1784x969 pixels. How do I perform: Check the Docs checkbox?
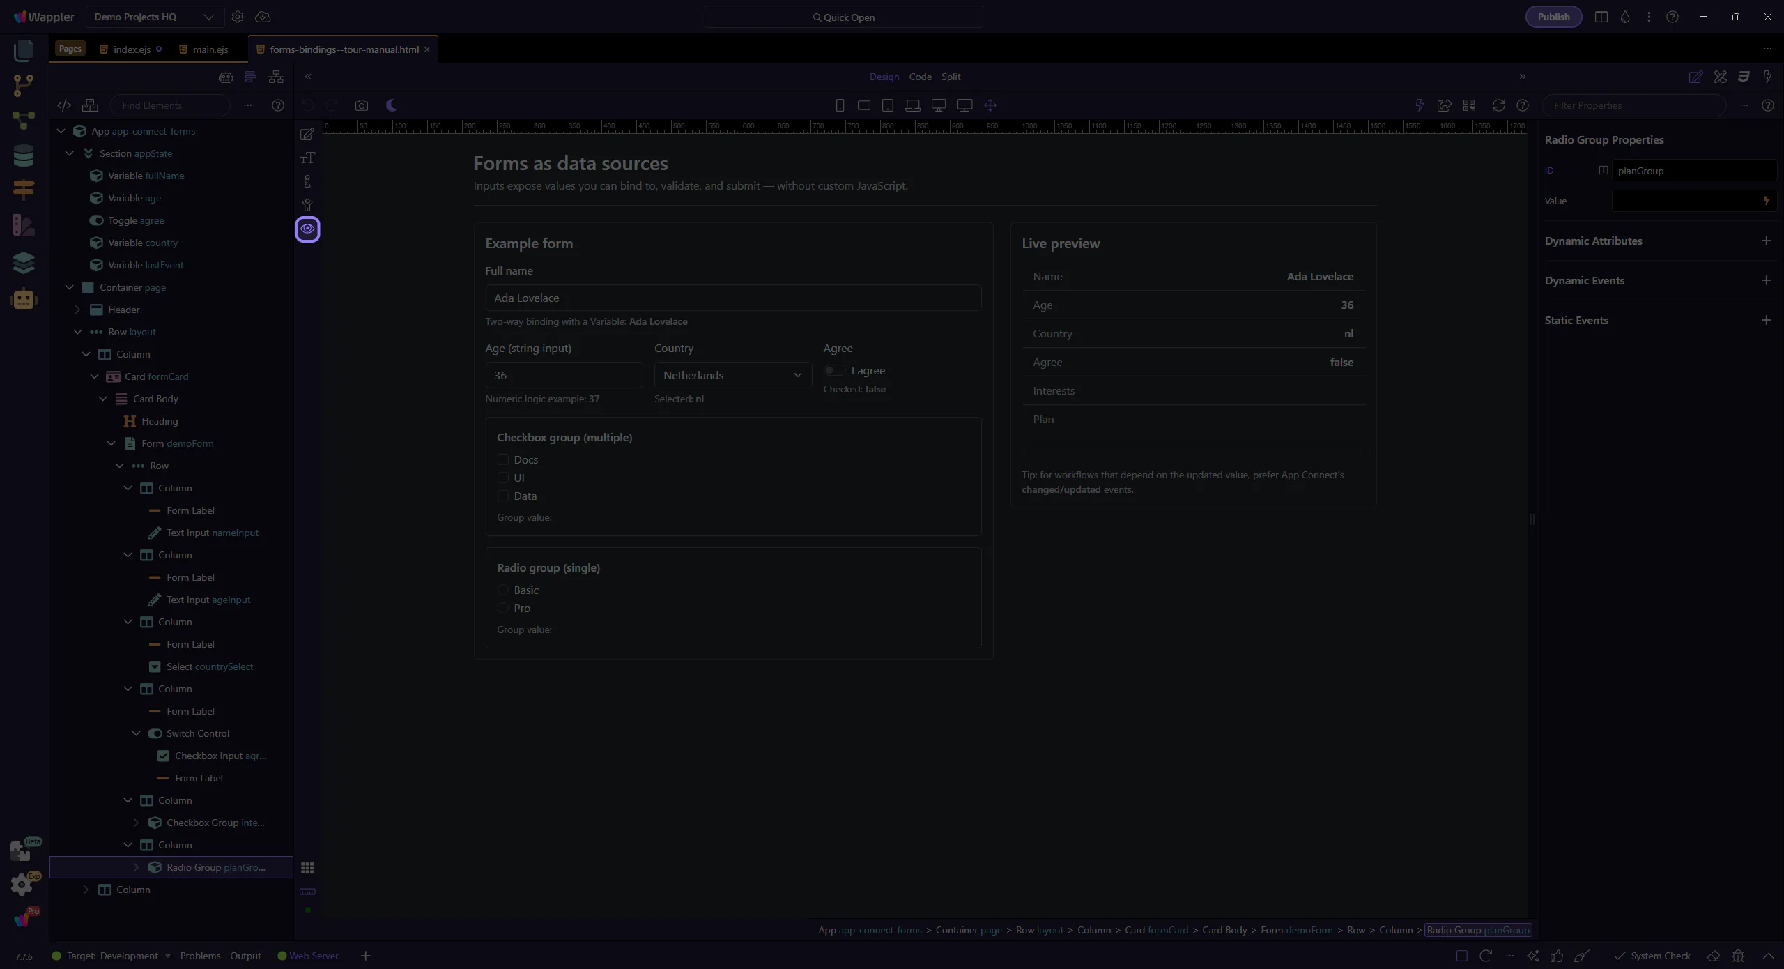pyautogui.click(x=503, y=459)
